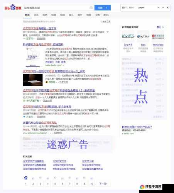Go to results page 9
Viewport: 174px width, 193px height.
click(84, 184)
